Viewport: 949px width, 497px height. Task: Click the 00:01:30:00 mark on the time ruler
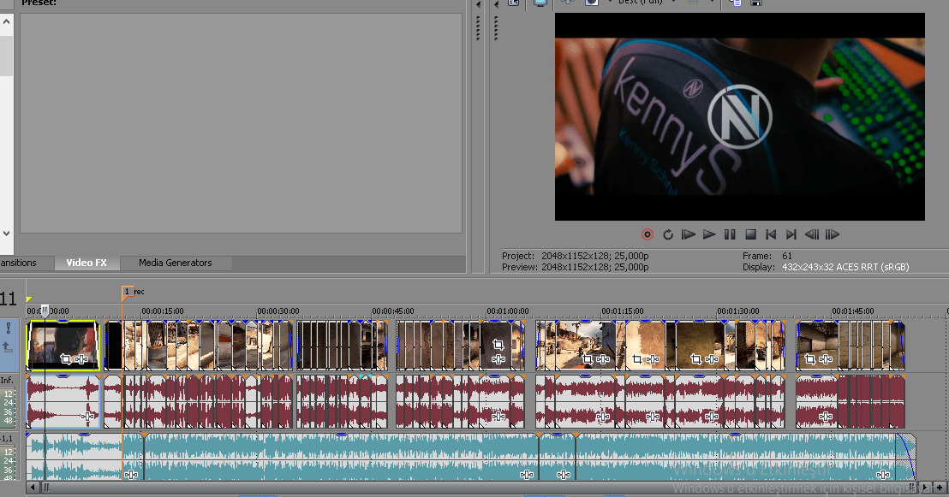(x=737, y=311)
